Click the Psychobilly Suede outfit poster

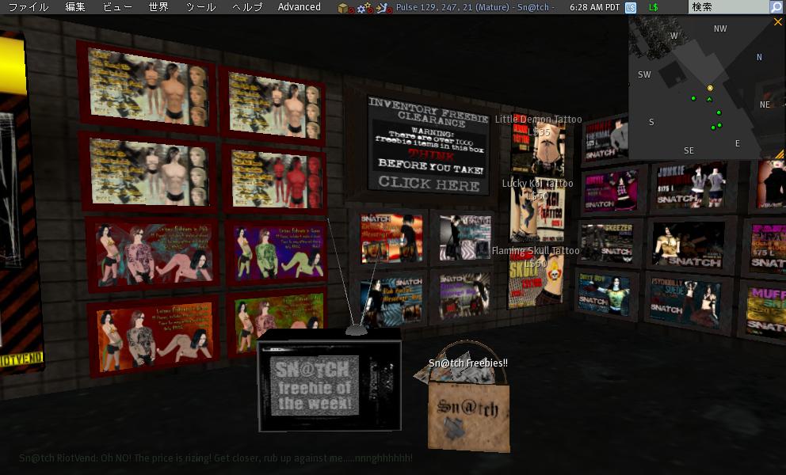point(685,302)
